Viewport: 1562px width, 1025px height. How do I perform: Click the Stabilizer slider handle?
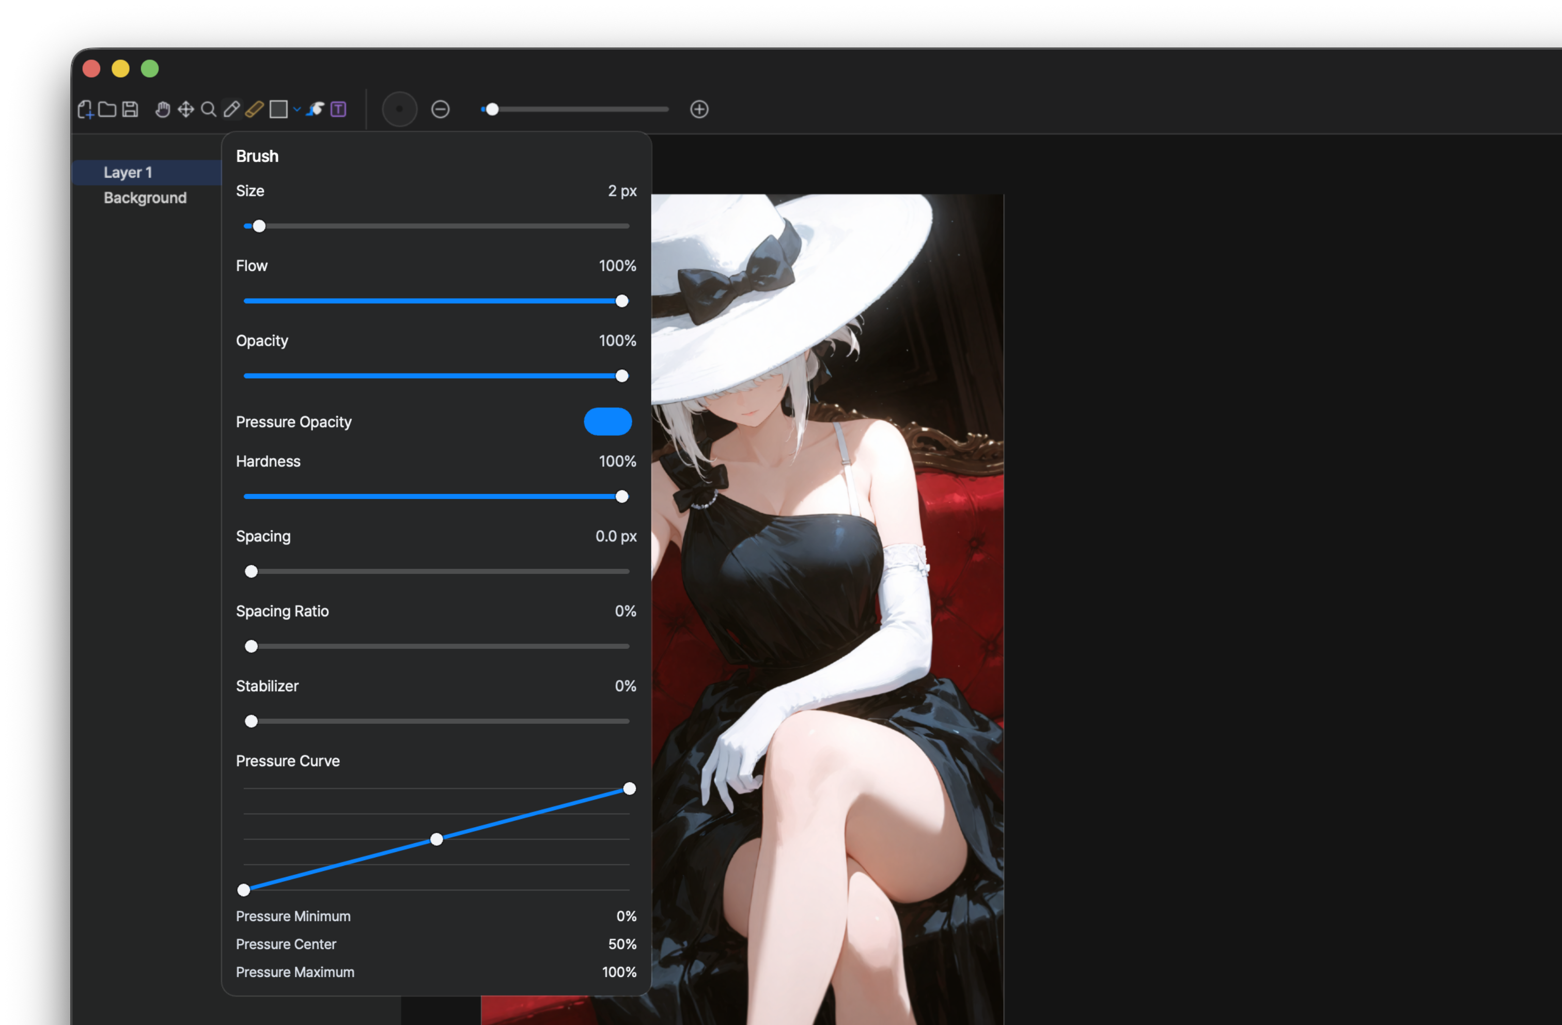[x=252, y=722]
